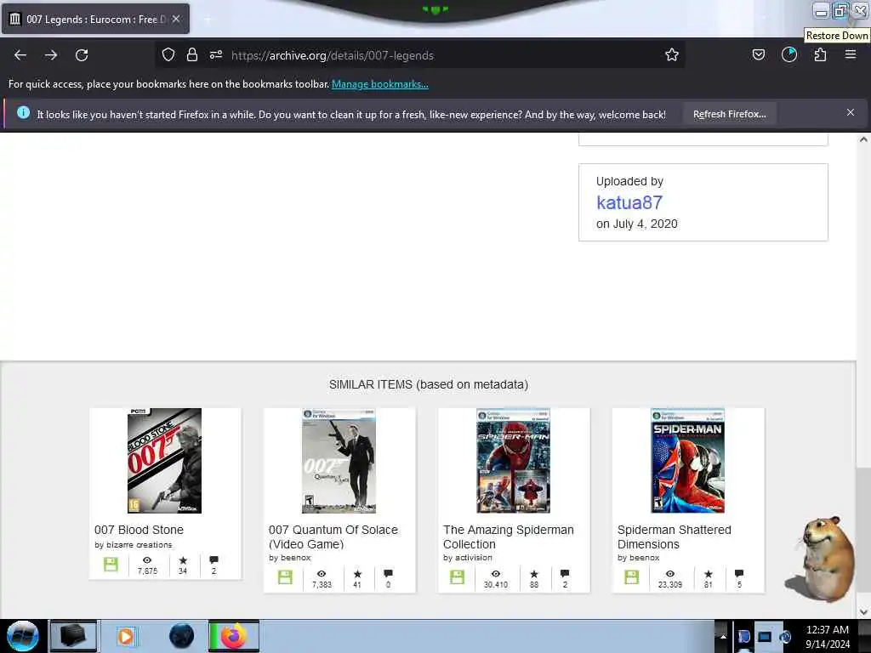
Task: Open the dark globe taskbar app
Action: [x=182, y=636]
